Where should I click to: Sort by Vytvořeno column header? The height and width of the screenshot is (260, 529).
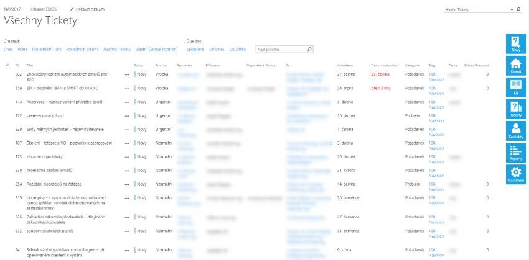coord(345,65)
